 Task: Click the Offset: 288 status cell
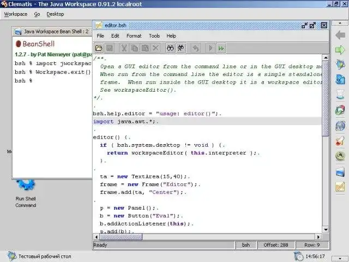(x=276, y=245)
